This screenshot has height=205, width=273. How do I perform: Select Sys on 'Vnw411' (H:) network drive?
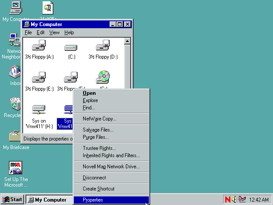click(39, 109)
